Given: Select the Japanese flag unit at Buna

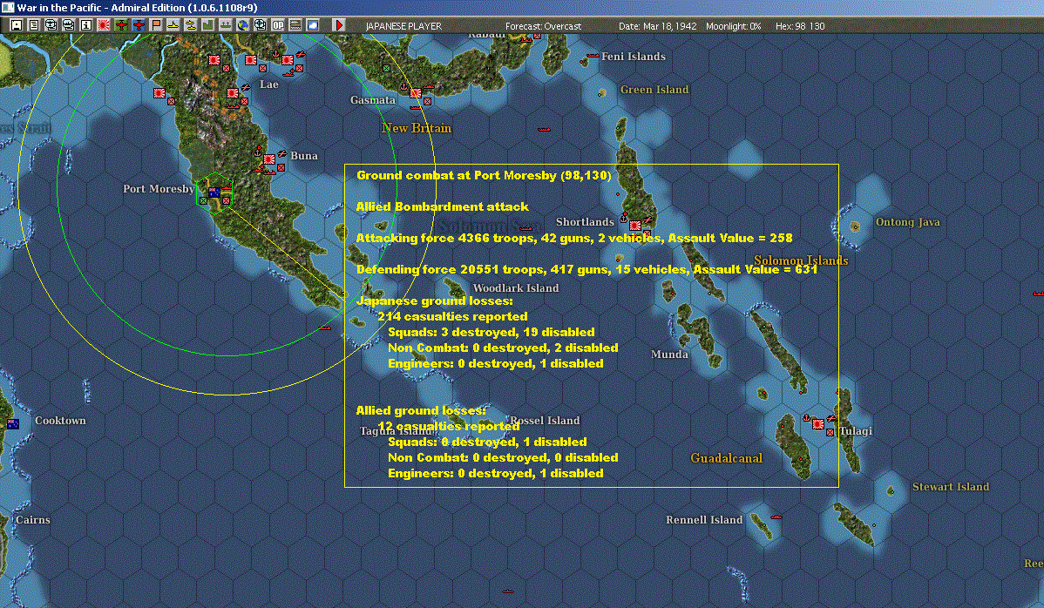Looking at the screenshot, I should (x=269, y=159).
